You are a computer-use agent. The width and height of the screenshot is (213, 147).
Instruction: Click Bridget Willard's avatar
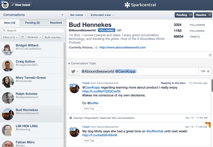click(8, 50)
